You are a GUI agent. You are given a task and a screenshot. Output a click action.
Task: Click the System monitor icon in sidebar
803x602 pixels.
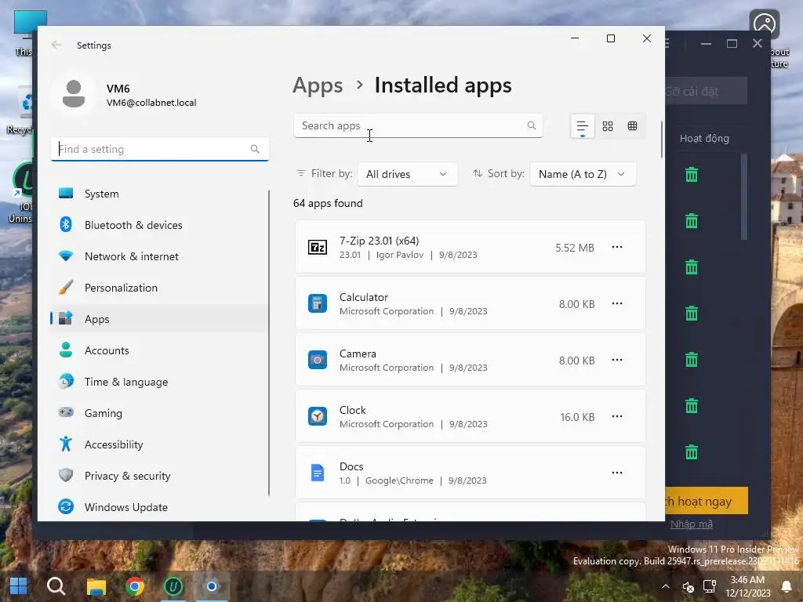(x=66, y=193)
